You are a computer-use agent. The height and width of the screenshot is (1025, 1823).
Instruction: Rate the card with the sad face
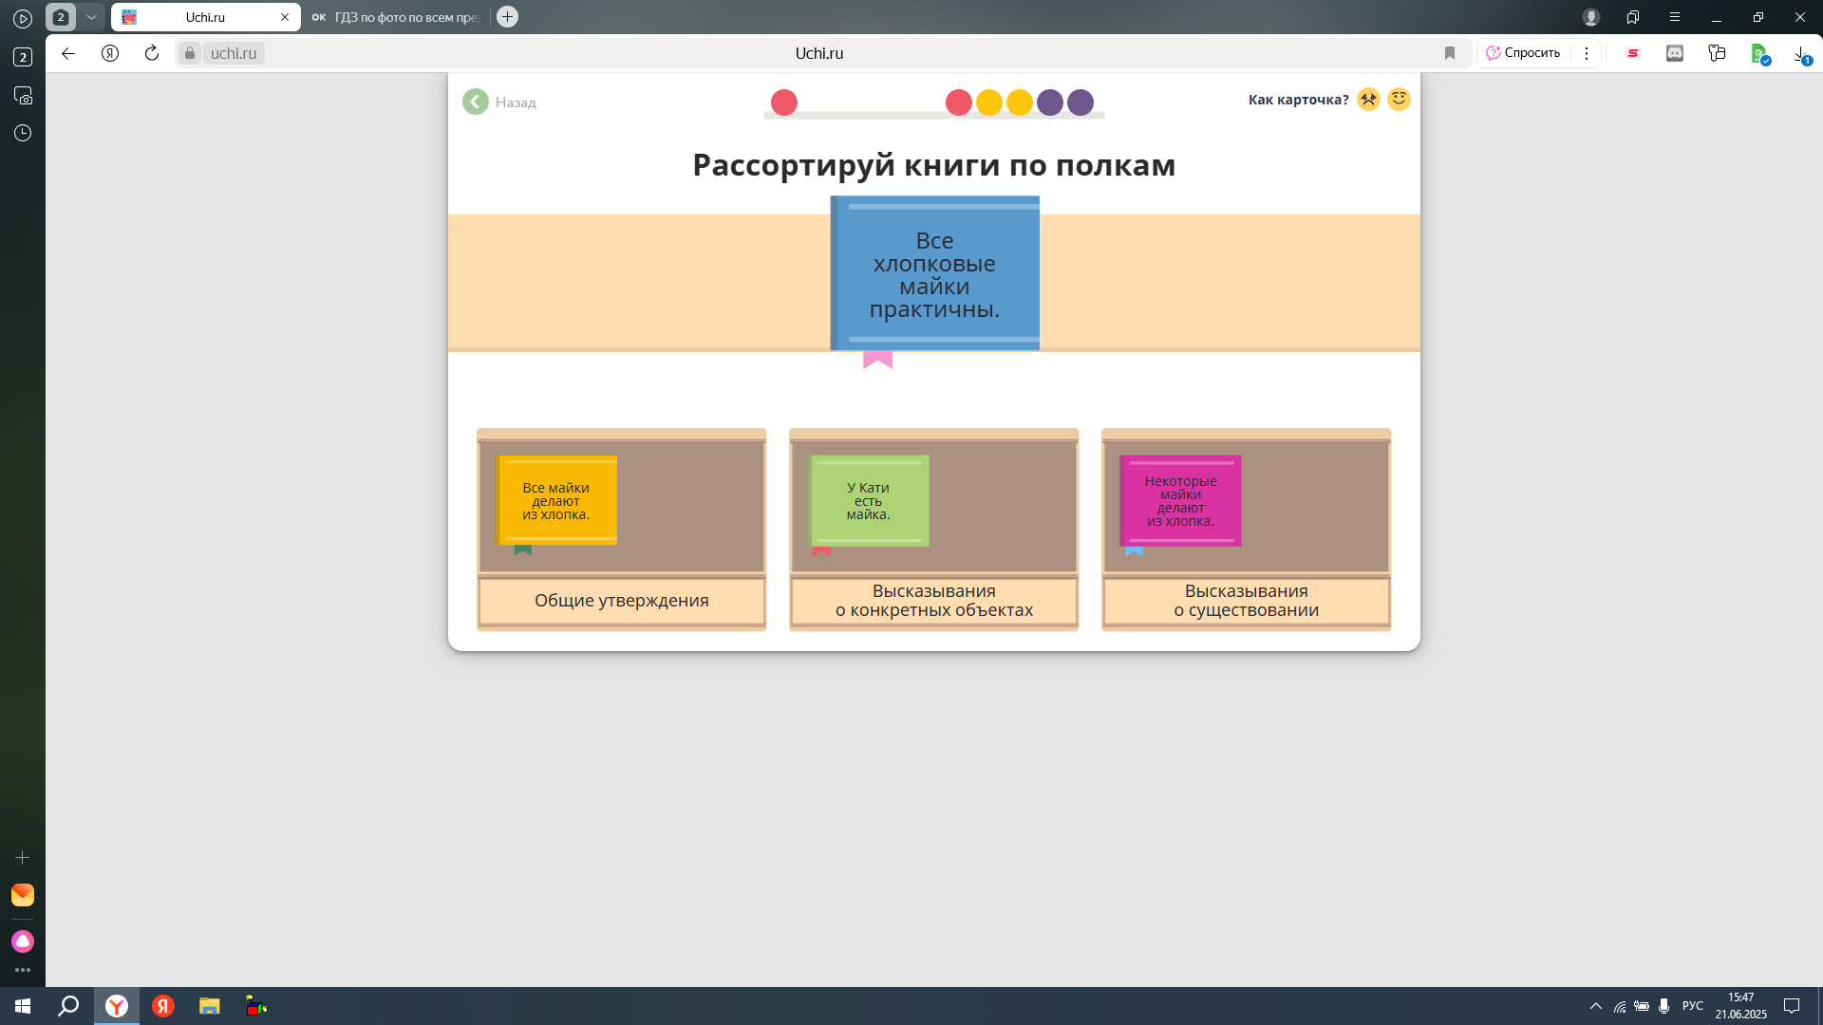point(1368,99)
